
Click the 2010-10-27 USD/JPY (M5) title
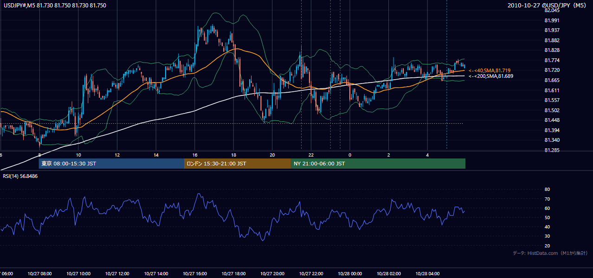click(548, 5)
